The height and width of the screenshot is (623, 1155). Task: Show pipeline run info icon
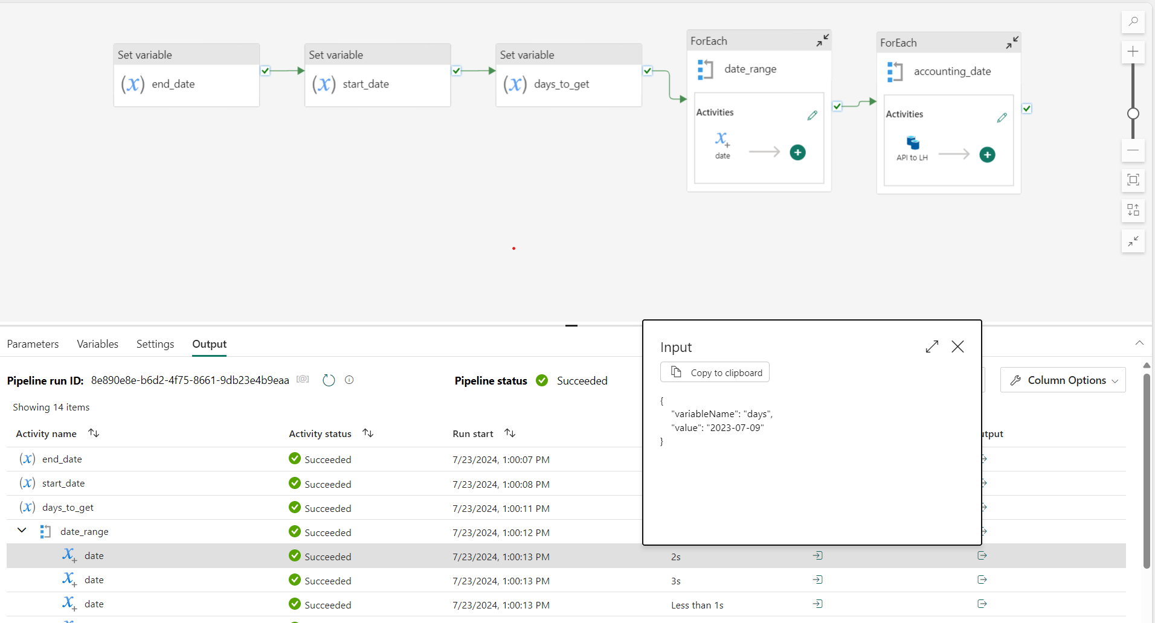tap(349, 380)
